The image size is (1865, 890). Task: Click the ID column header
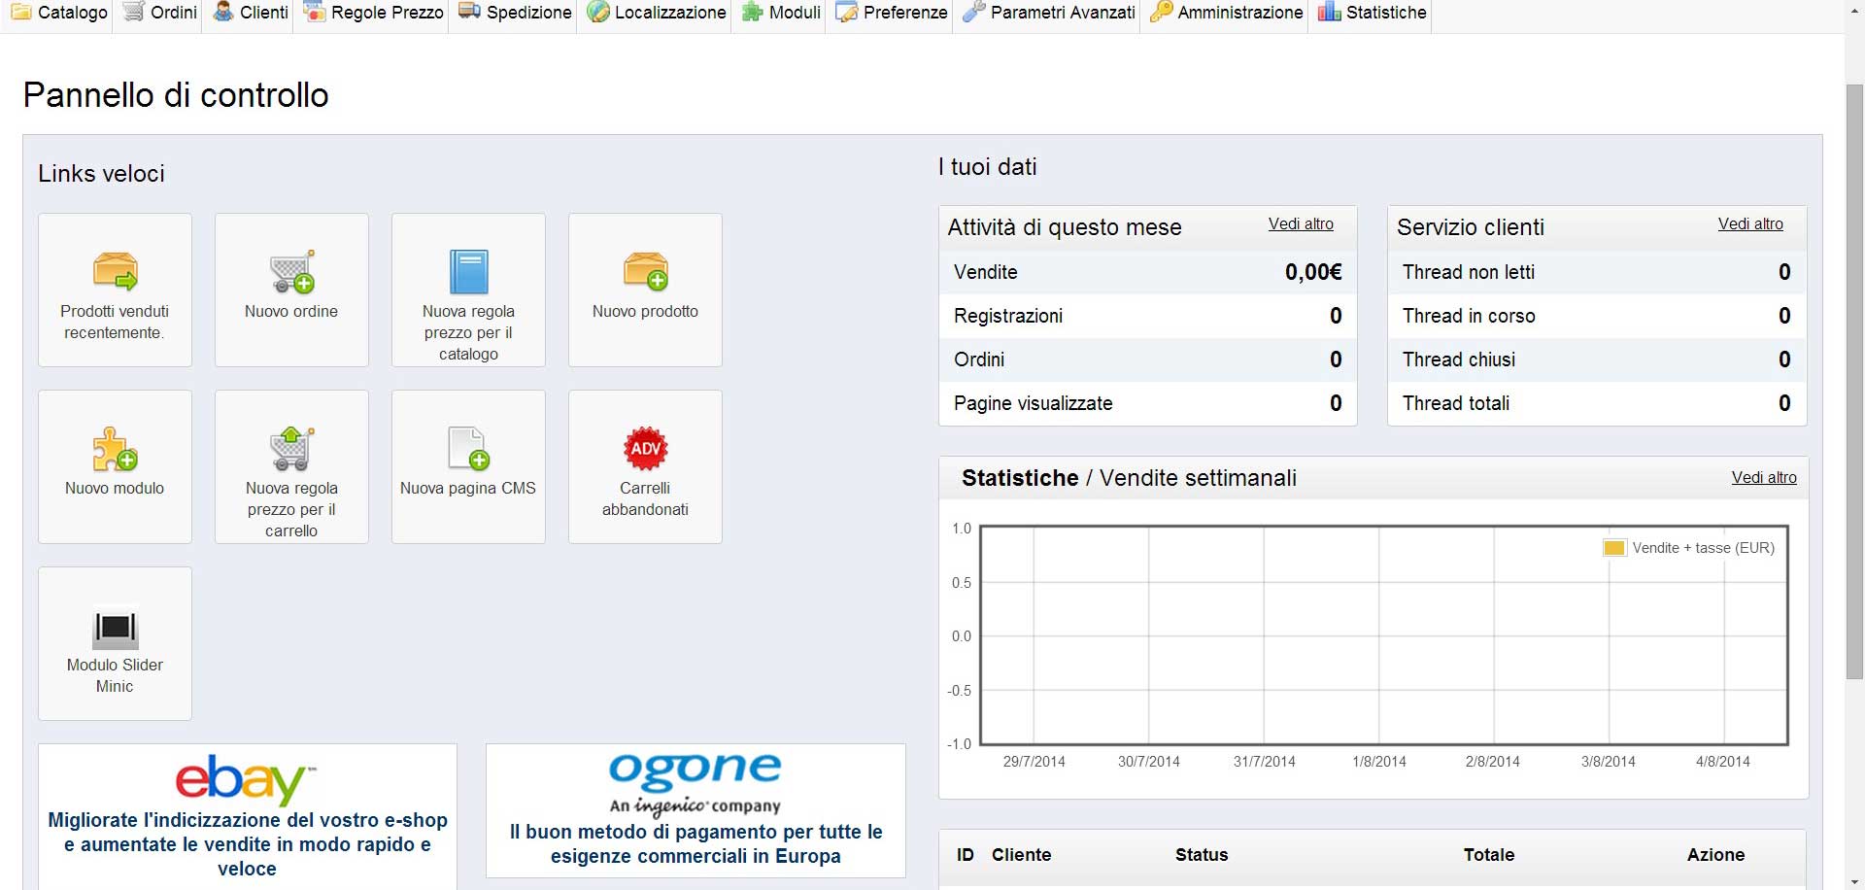pos(965,855)
